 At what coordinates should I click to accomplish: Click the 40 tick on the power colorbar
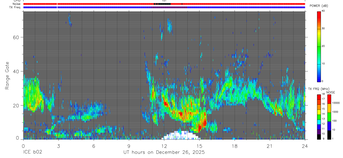(323, 11)
